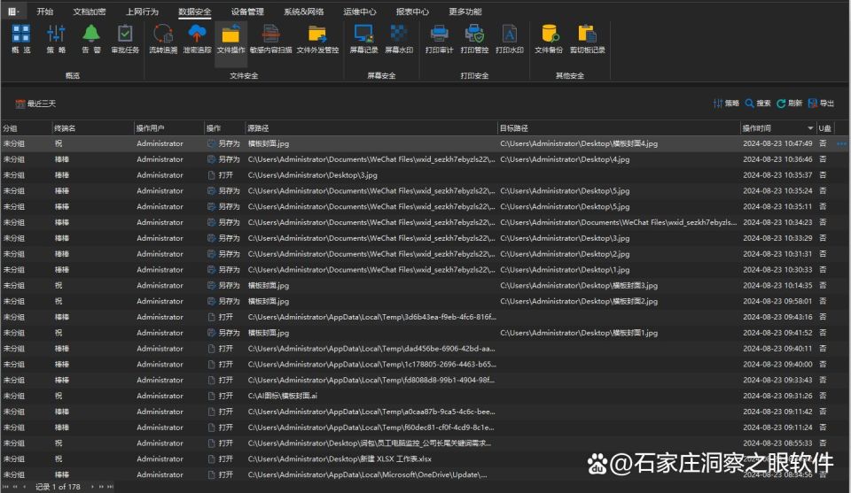Sort by the 终端名 column header
The width and height of the screenshot is (851, 493).
coord(93,128)
